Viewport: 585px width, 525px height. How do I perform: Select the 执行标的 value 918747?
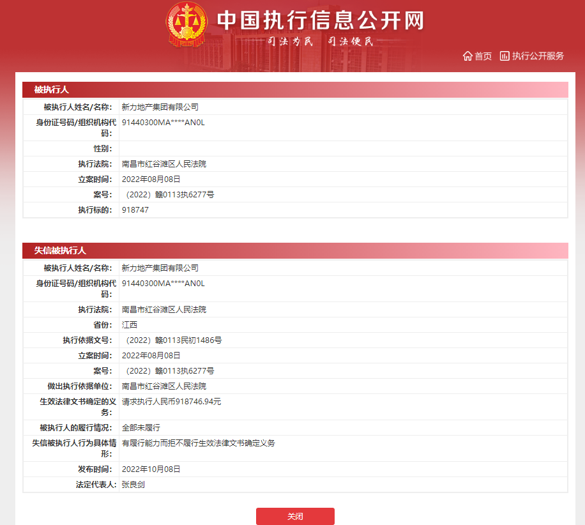point(135,210)
